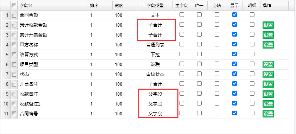Open 设置 for 合同编号 row
This screenshot has height=134, width=296.
click(268, 114)
